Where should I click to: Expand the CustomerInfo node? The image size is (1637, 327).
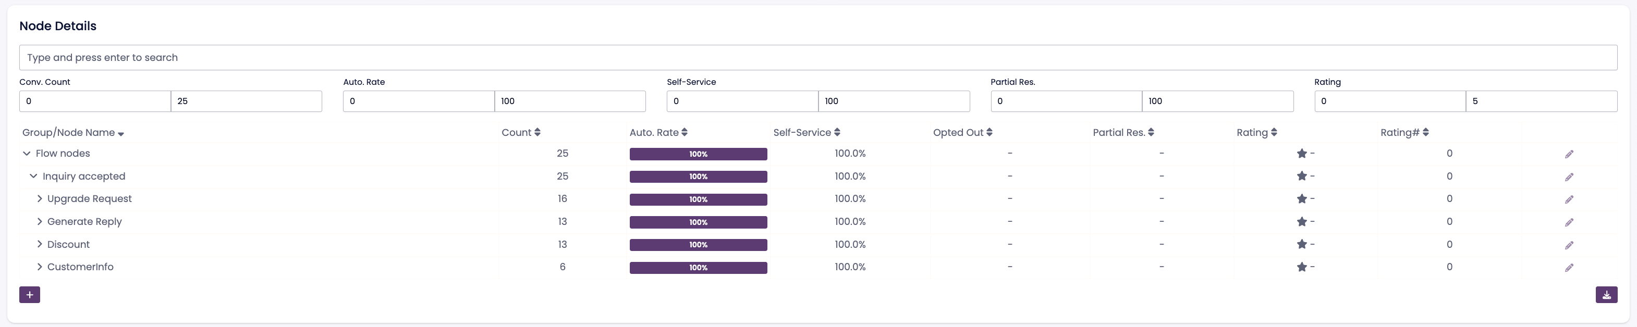[40, 267]
